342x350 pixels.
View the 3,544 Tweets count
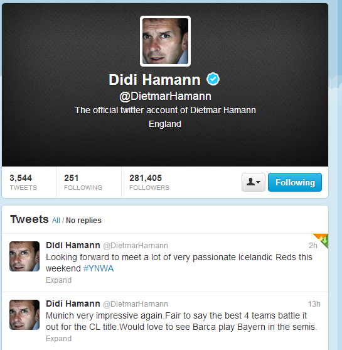click(23, 182)
